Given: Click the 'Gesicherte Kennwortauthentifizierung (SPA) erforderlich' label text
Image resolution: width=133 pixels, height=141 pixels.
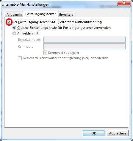Looking at the screenshot, I should [x=65, y=58].
